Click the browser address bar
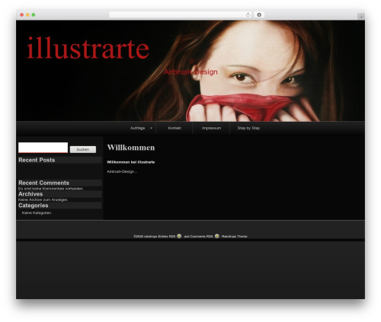 click(181, 14)
